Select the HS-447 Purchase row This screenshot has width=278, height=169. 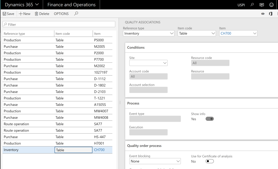pyautogui.click(x=27, y=137)
